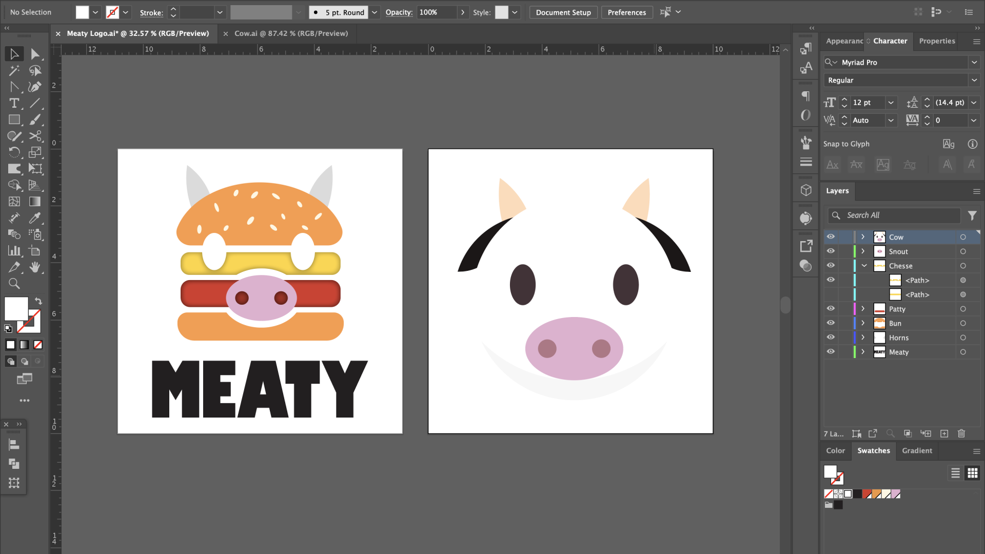The image size is (985, 554).
Task: Select the Scale tool
Action: click(x=35, y=152)
